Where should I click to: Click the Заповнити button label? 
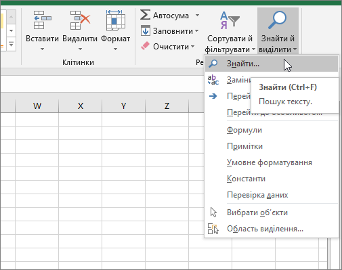[173, 31]
